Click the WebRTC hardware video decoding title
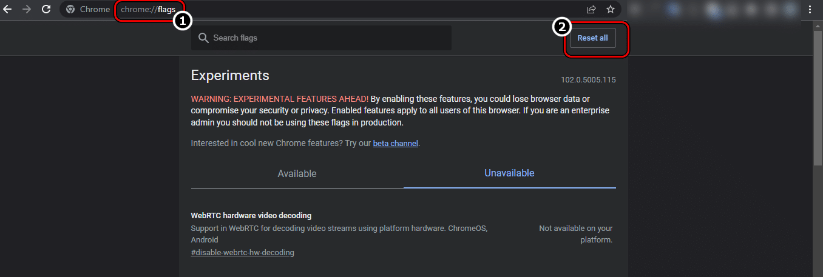The width and height of the screenshot is (823, 277). click(251, 215)
